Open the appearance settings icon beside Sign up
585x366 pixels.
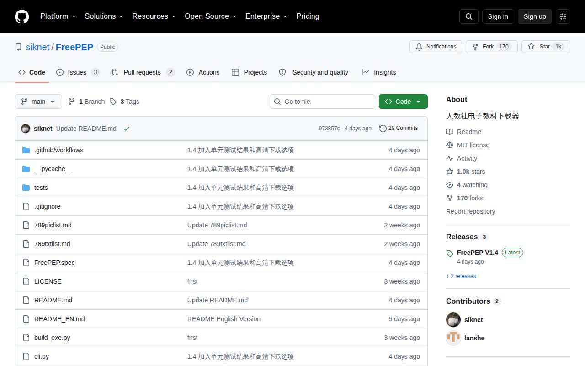[x=563, y=16]
